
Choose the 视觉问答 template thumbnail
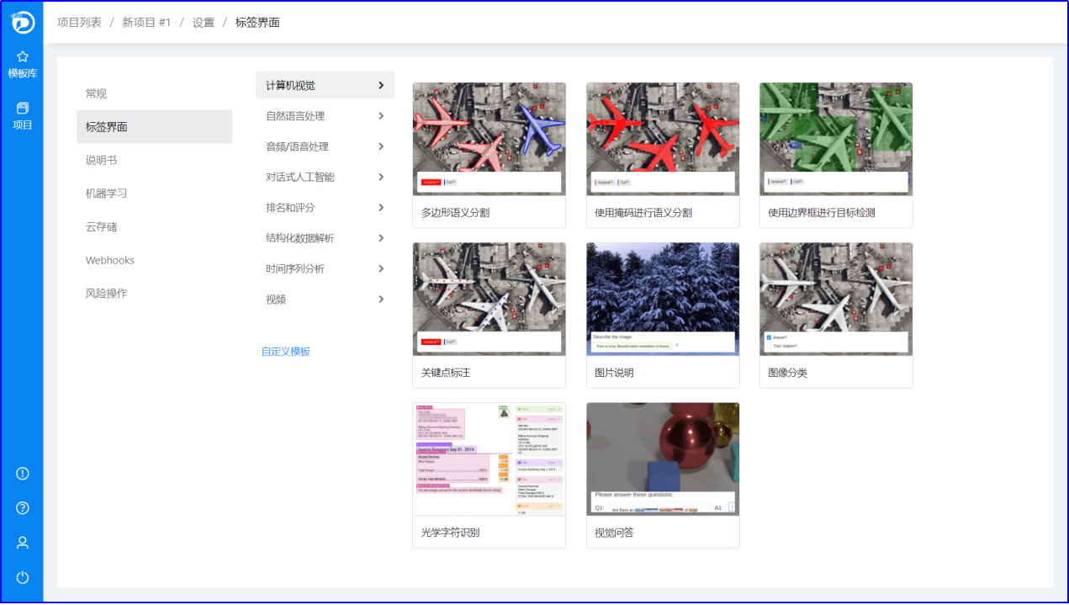[x=663, y=459]
